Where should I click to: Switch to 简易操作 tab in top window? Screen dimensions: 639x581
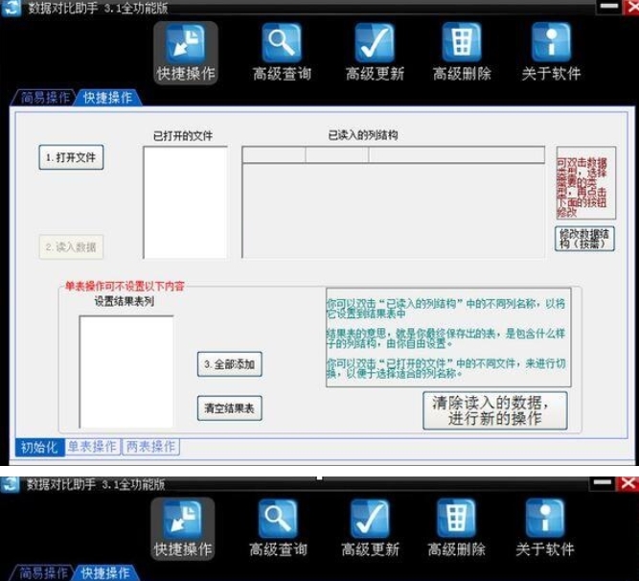pos(44,98)
